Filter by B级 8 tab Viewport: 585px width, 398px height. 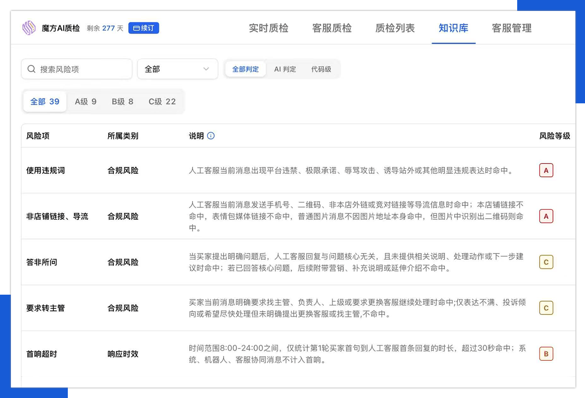coord(123,102)
